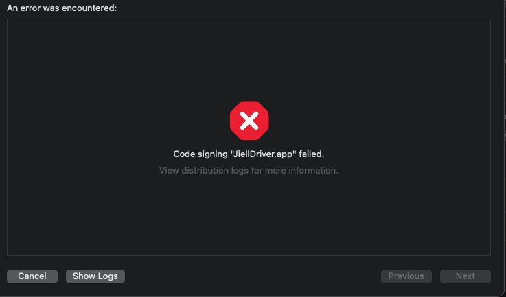The width and height of the screenshot is (506, 297).
Task: Click "more information." in the gray subtitle
Action: pyautogui.click(x=306, y=170)
